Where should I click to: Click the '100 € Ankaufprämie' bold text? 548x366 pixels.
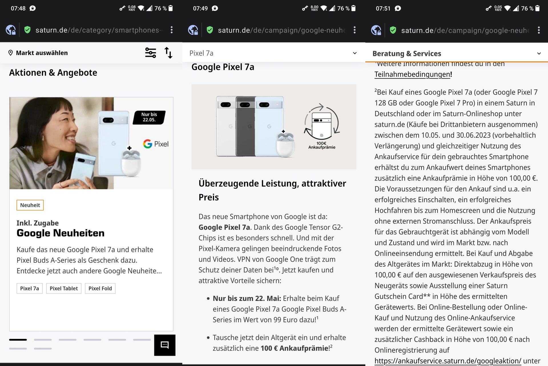tap(294, 348)
